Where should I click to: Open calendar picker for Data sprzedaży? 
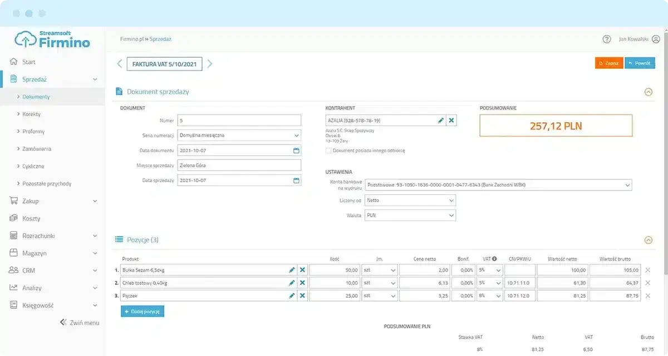pos(296,180)
